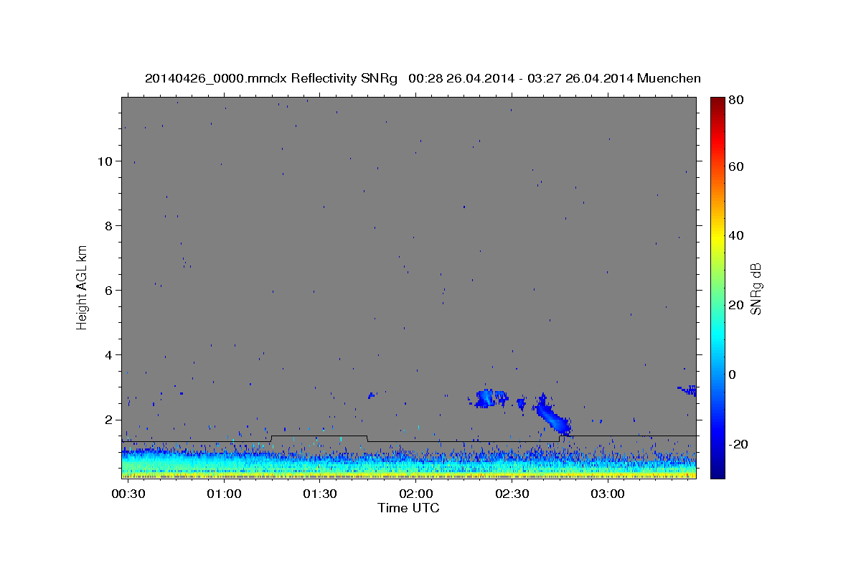Viewport: 861px width, 574px height.
Task: Click the height tick label 6
Action: (109, 291)
